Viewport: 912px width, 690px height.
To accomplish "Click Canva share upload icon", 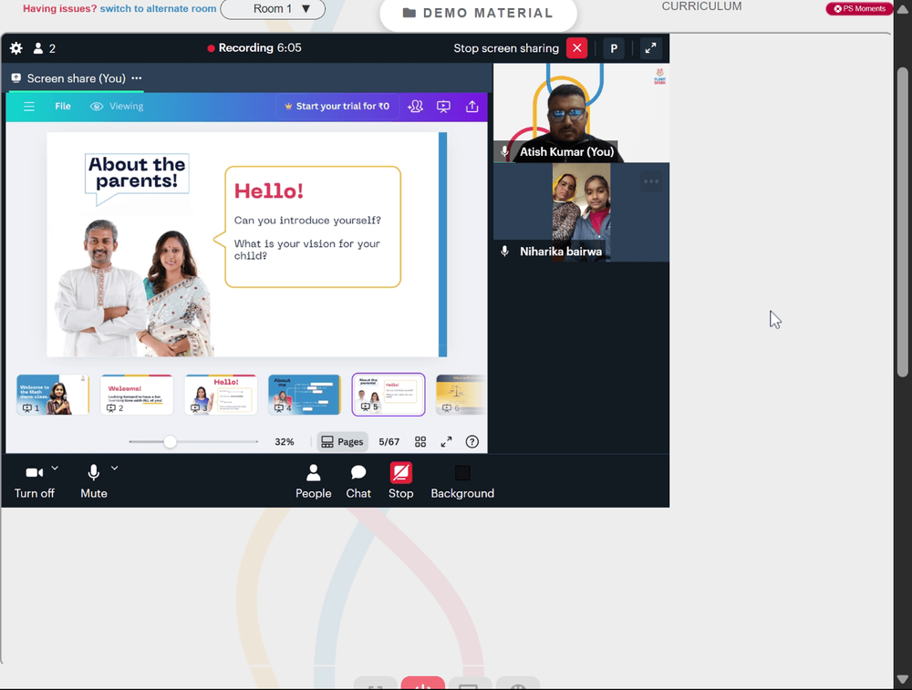I will pyautogui.click(x=472, y=107).
